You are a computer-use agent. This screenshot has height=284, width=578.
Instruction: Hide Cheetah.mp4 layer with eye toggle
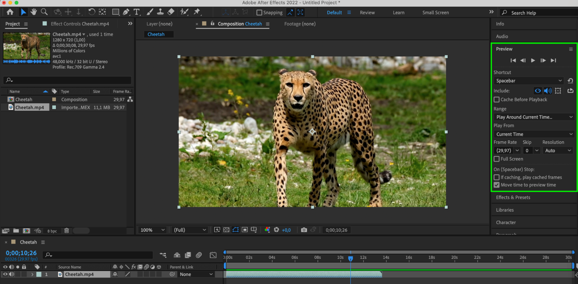(5, 274)
